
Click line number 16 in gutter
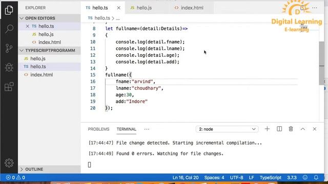(x=93, y=82)
